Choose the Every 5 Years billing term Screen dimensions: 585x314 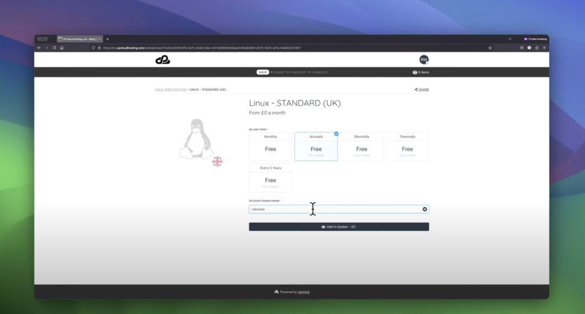(x=270, y=178)
